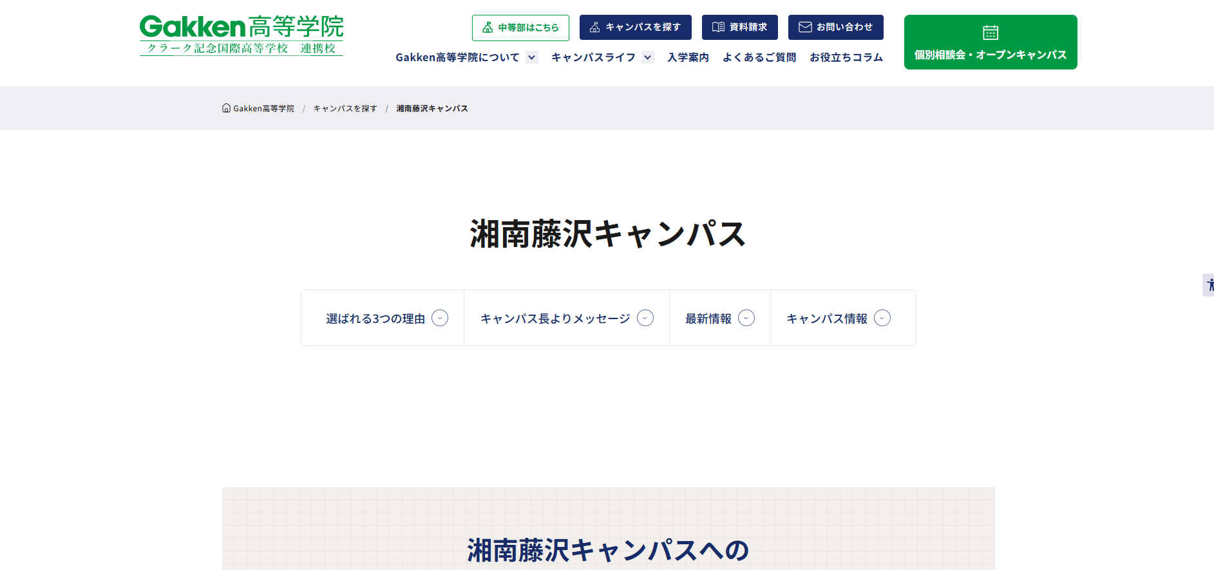Viewport: 1214px width, 570px height.
Task: Open the よくあるご質問 menu item
Action: tap(759, 57)
